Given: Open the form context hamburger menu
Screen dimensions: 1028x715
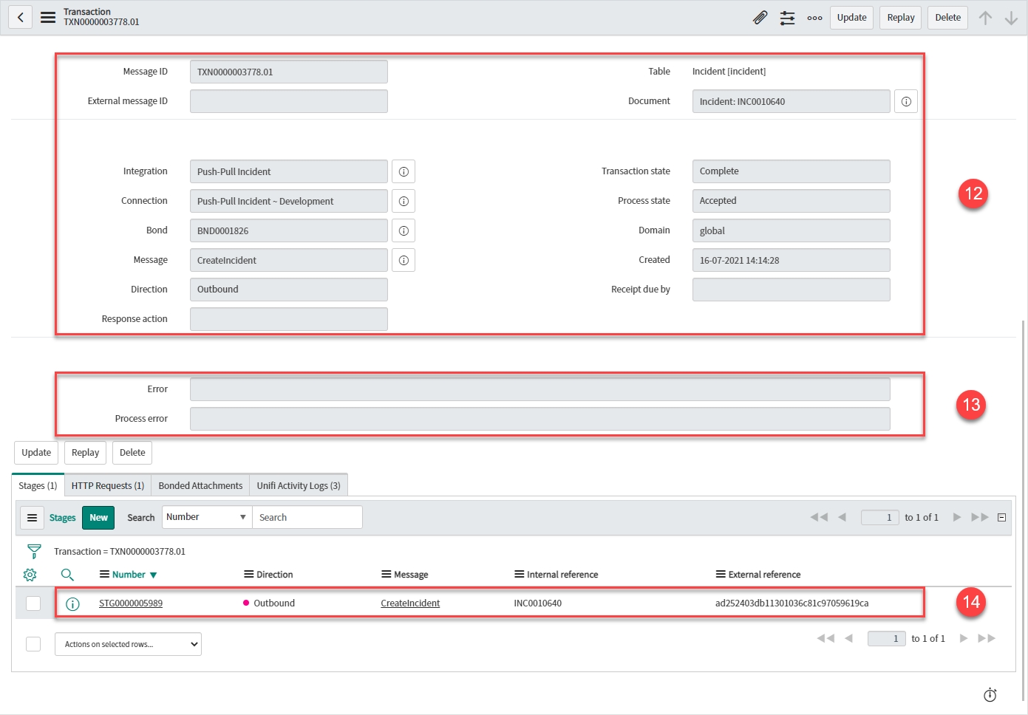Looking at the screenshot, I should tap(48, 17).
